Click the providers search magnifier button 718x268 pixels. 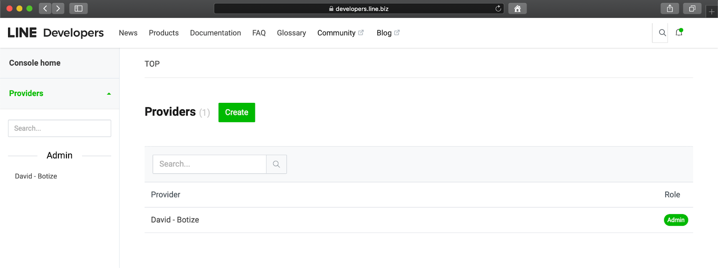pyautogui.click(x=276, y=164)
